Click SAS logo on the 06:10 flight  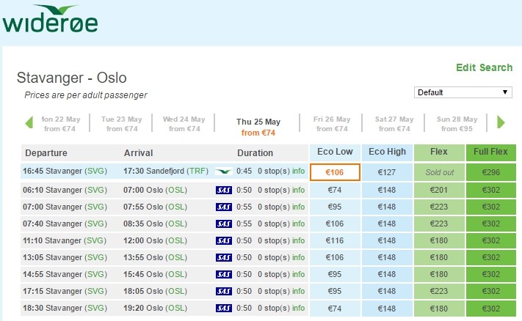coord(224,190)
